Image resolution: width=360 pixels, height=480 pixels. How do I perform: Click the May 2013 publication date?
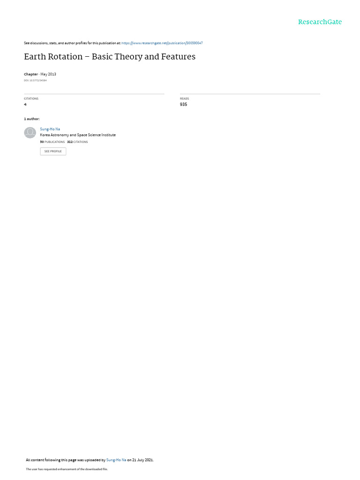pyautogui.click(x=48, y=75)
